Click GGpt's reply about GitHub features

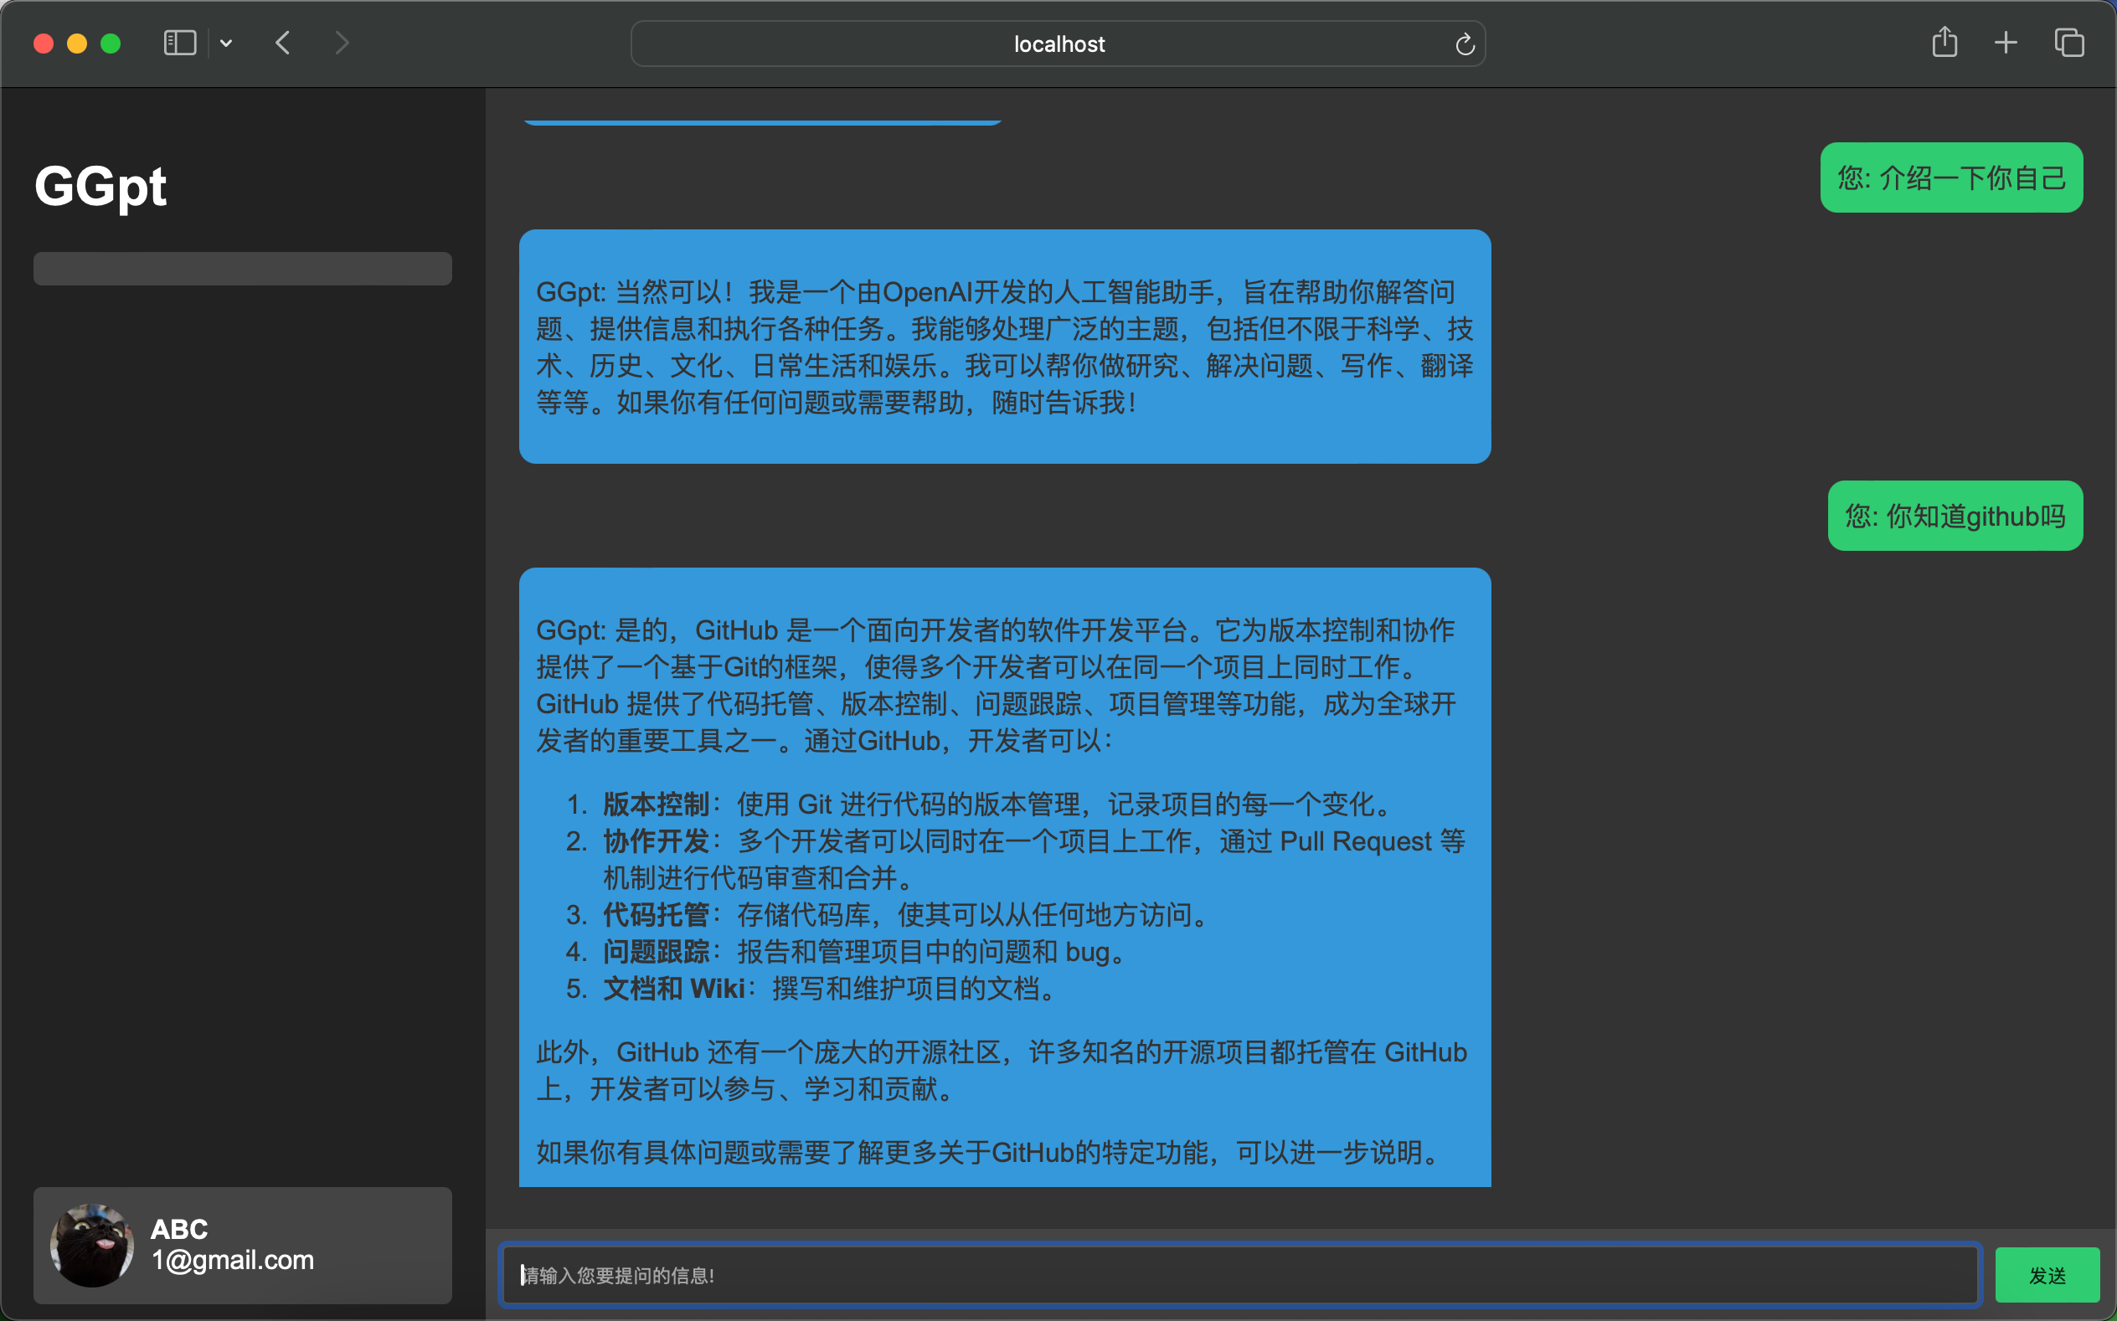coord(1005,874)
